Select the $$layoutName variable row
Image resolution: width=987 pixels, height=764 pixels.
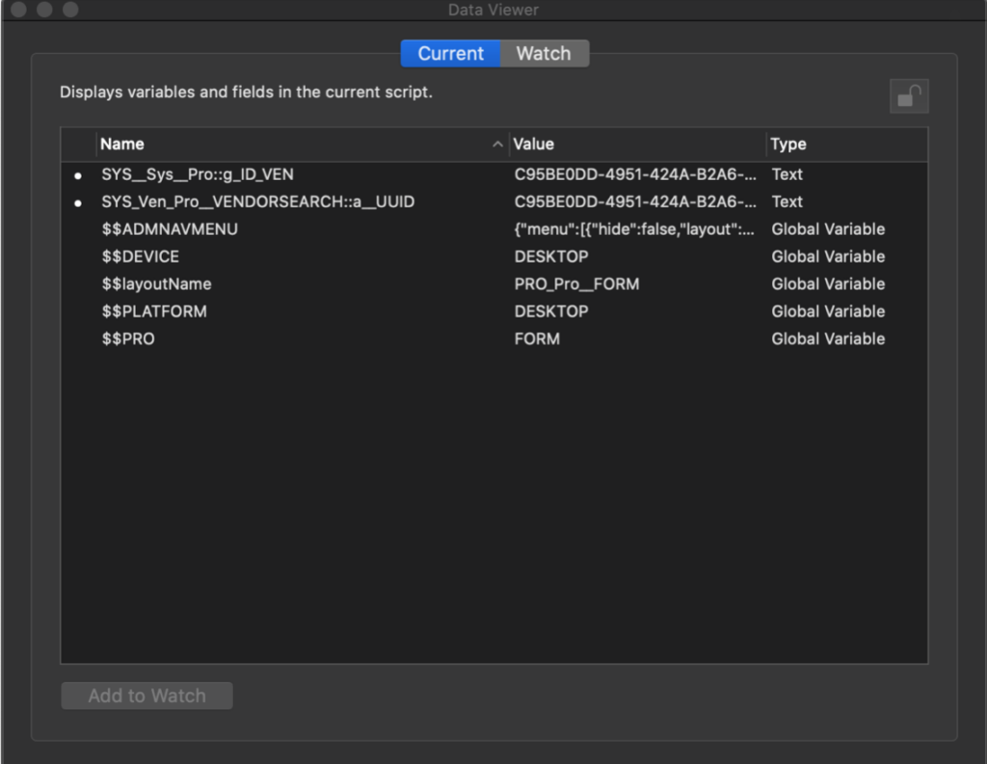pyautogui.click(x=289, y=284)
